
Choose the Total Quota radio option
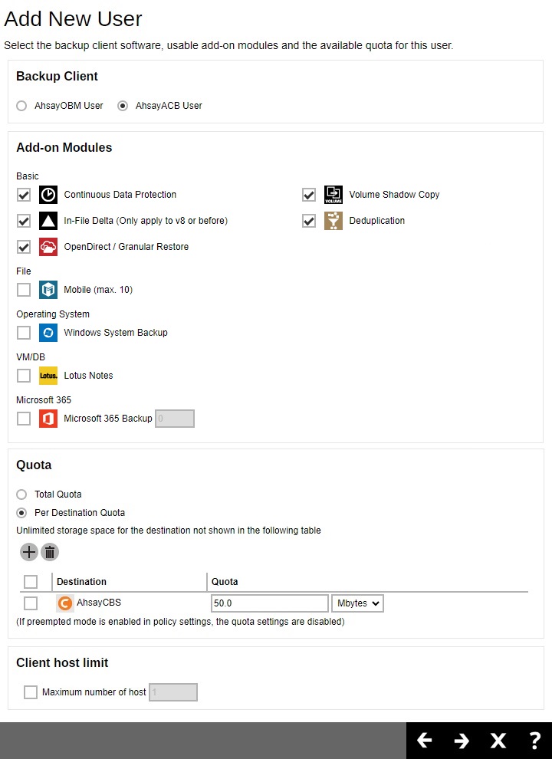(x=21, y=495)
